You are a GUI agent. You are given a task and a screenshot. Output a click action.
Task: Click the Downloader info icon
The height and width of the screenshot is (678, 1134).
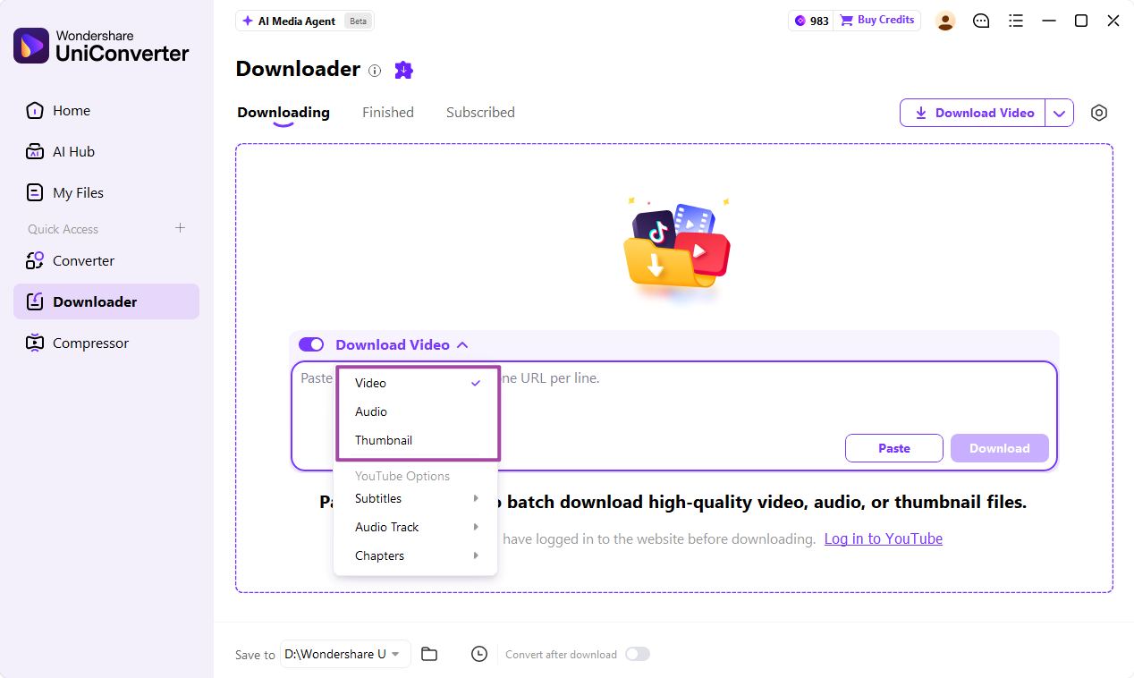point(375,71)
